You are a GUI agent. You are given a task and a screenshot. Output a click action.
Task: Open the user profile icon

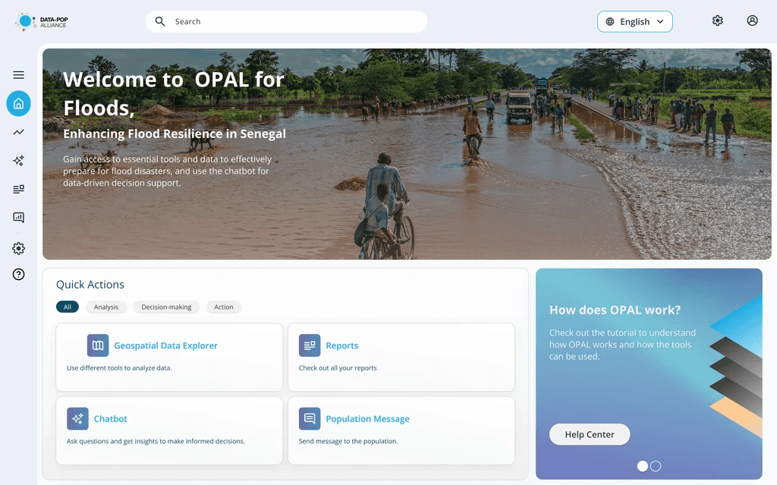(x=752, y=20)
